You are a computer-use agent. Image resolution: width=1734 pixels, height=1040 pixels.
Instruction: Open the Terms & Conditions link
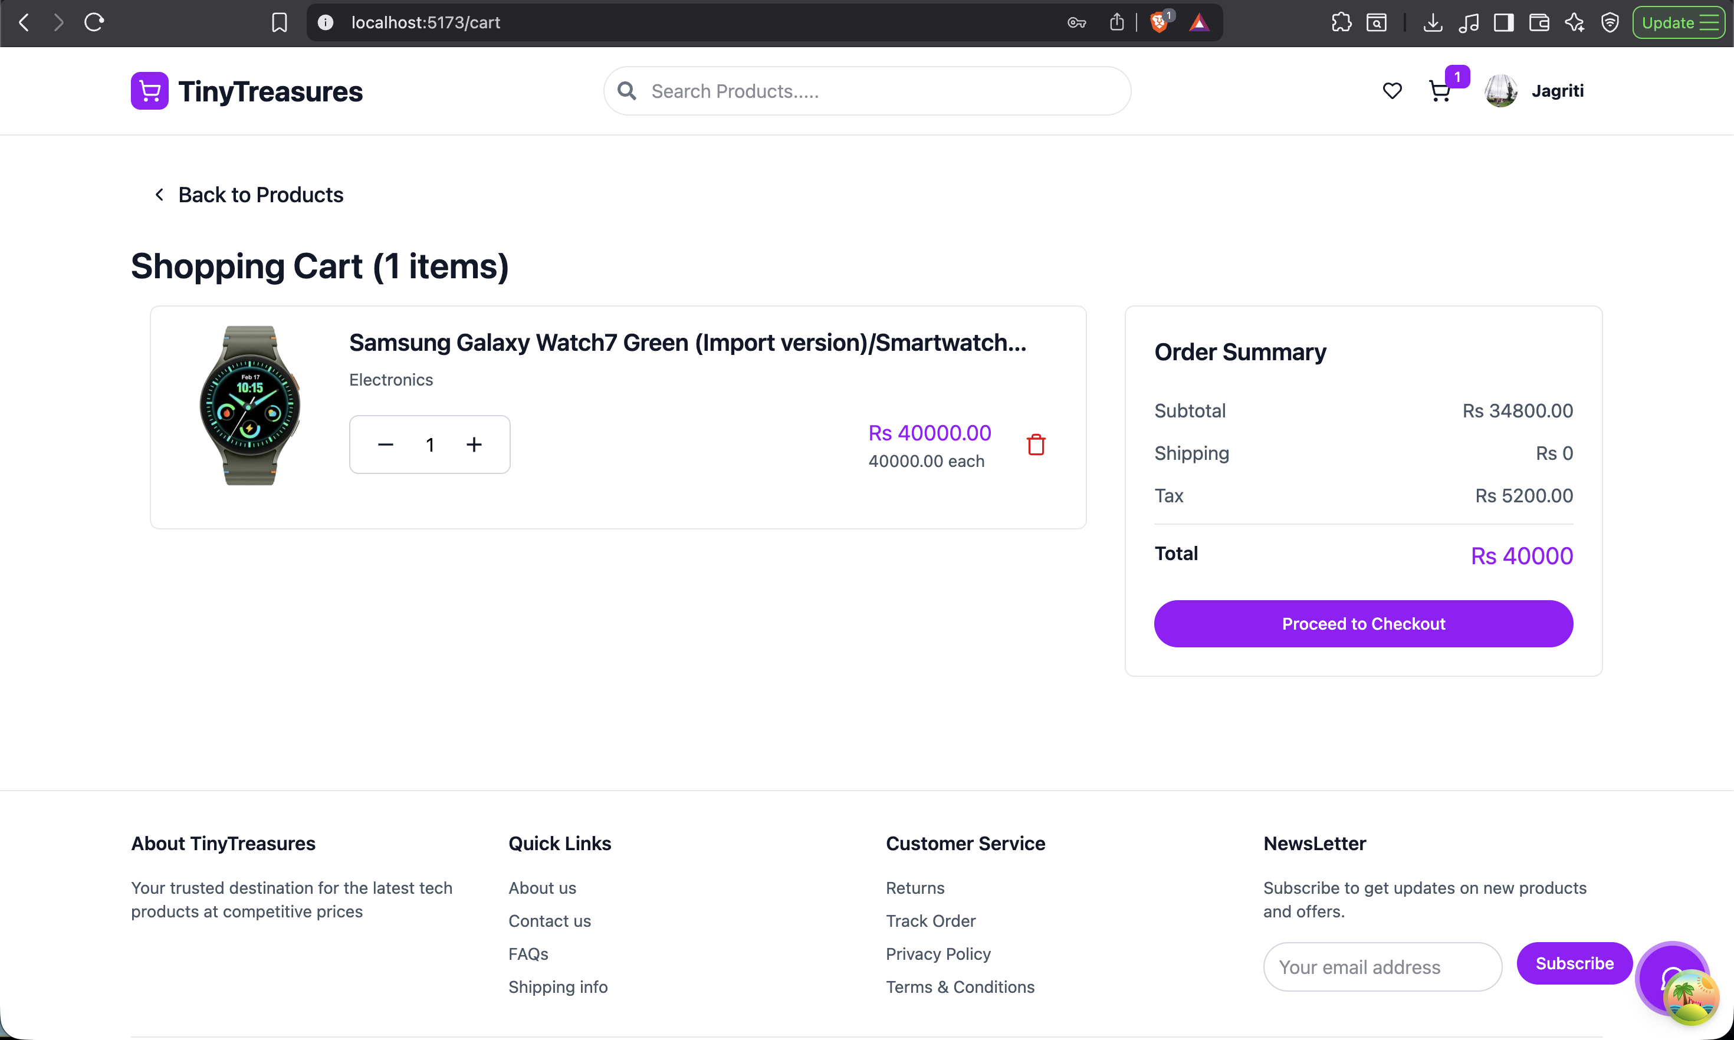point(960,987)
